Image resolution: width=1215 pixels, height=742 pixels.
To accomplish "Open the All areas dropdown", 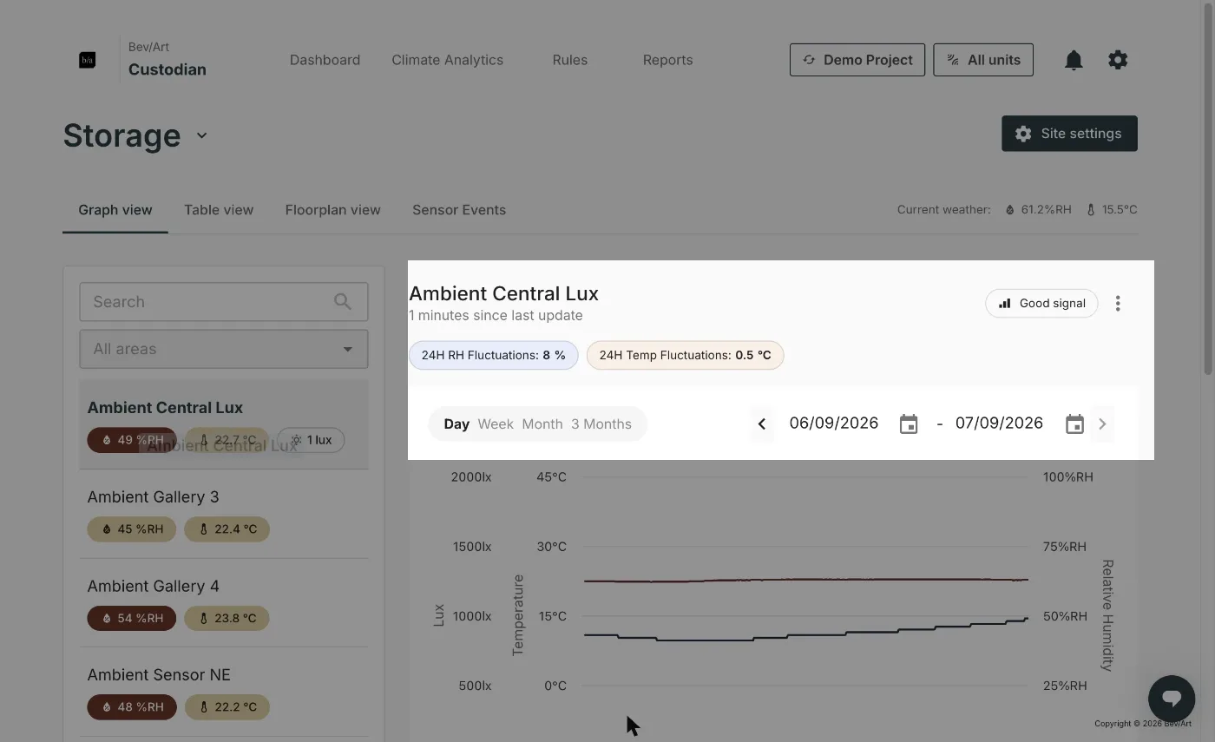I will coord(224,349).
